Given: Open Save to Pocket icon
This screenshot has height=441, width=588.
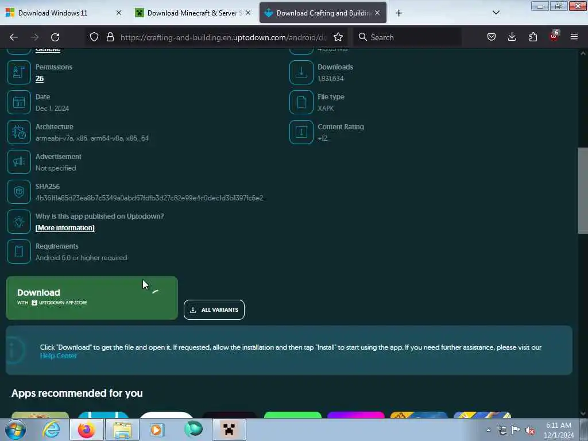Looking at the screenshot, I should tap(492, 37).
